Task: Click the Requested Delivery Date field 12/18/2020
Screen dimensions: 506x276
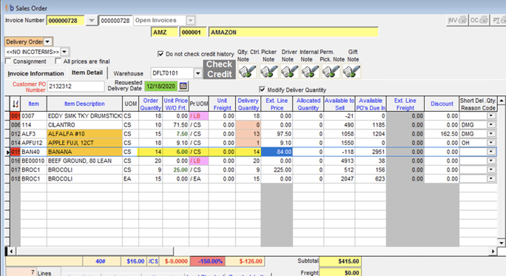Action: coord(161,86)
